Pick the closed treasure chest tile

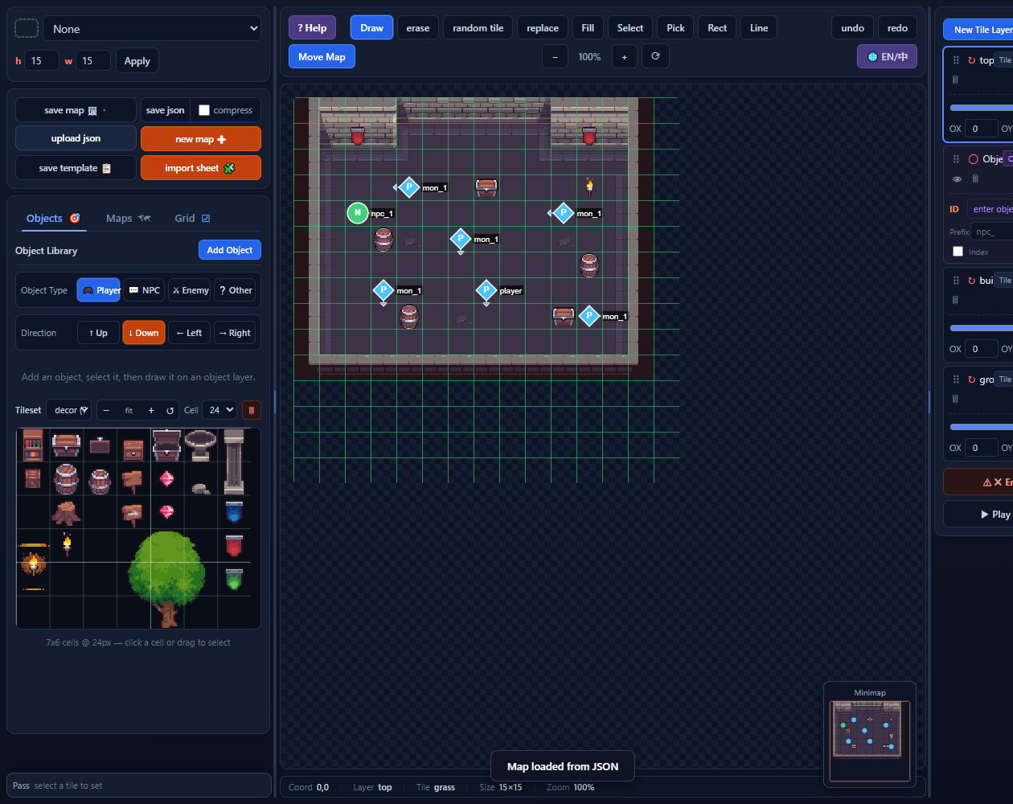66,445
